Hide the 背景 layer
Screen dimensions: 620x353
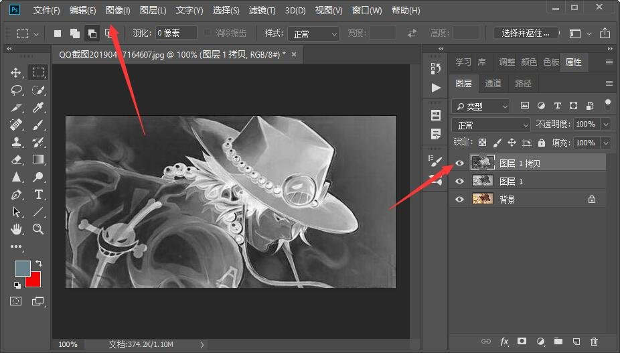pos(459,199)
